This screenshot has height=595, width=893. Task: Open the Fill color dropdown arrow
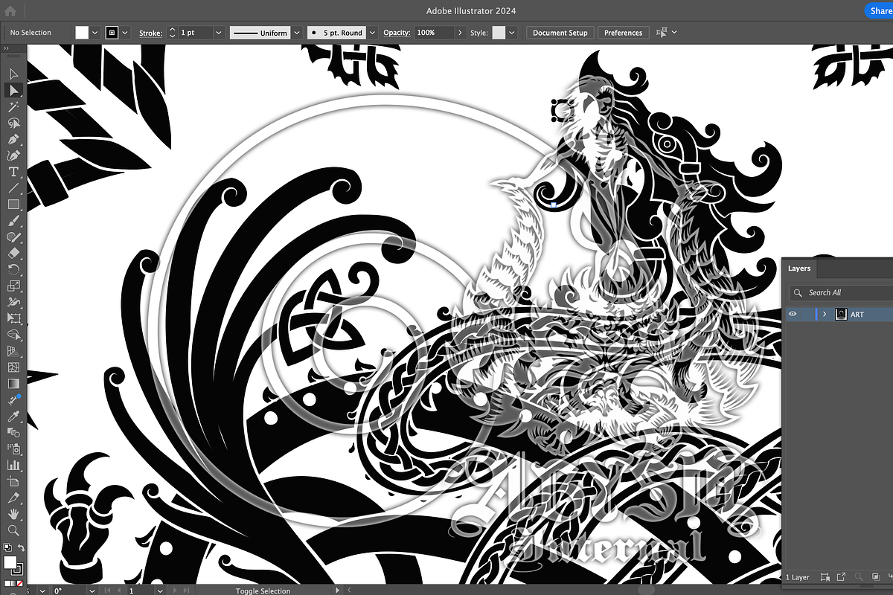(95, 33)
